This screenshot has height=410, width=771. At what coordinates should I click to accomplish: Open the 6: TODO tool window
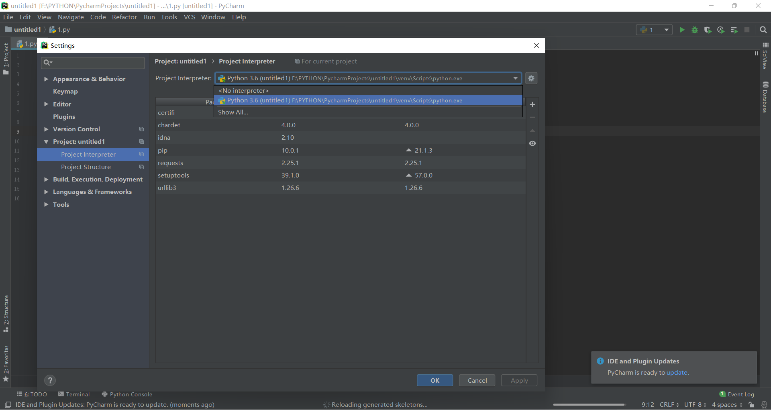click(32, 394)
